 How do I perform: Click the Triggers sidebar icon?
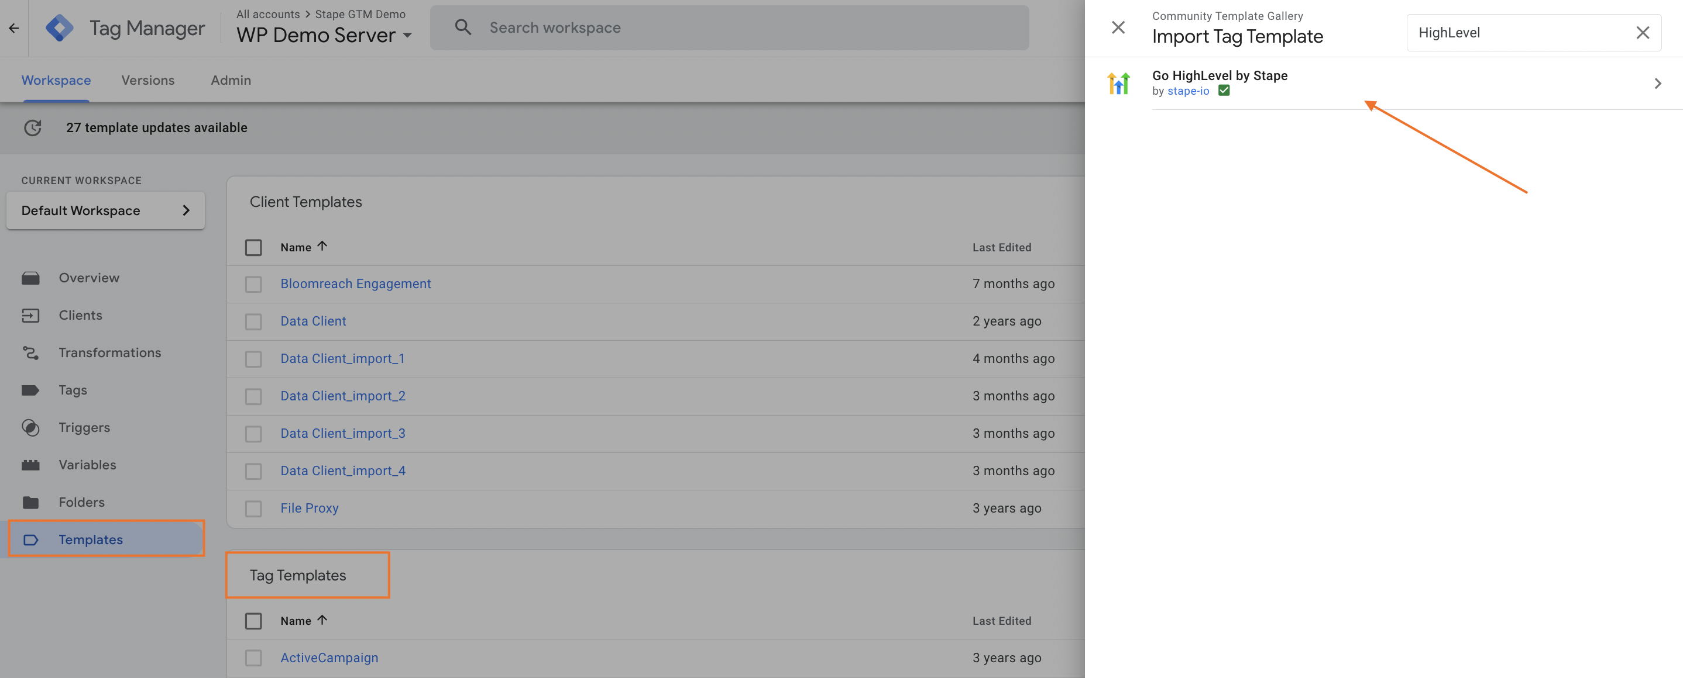pyautogui.click(x=30, y=427)
